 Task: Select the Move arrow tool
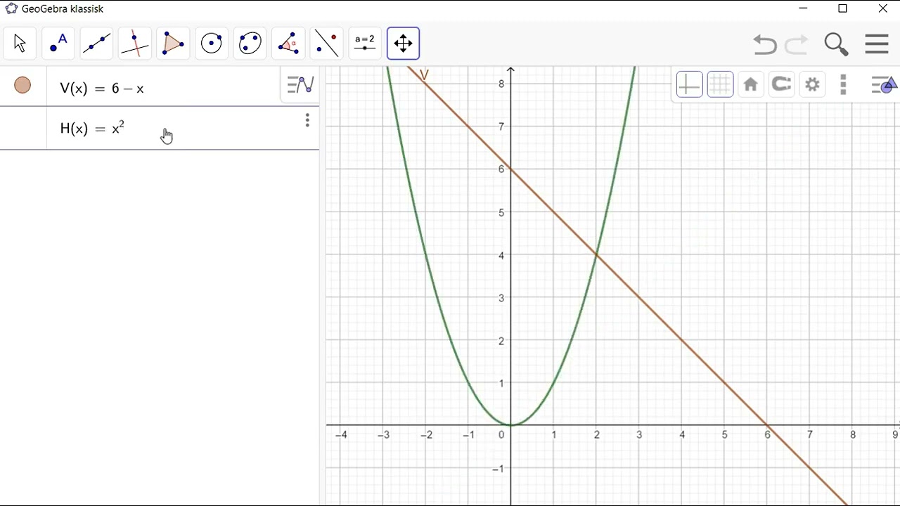point(20,44)
